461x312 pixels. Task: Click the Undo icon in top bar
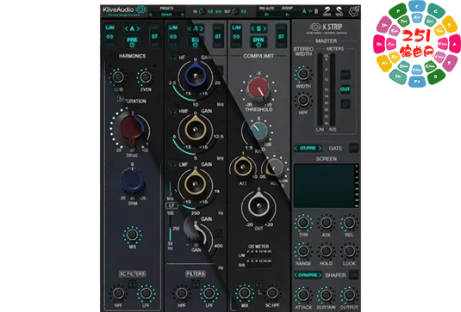pos(327,11)
